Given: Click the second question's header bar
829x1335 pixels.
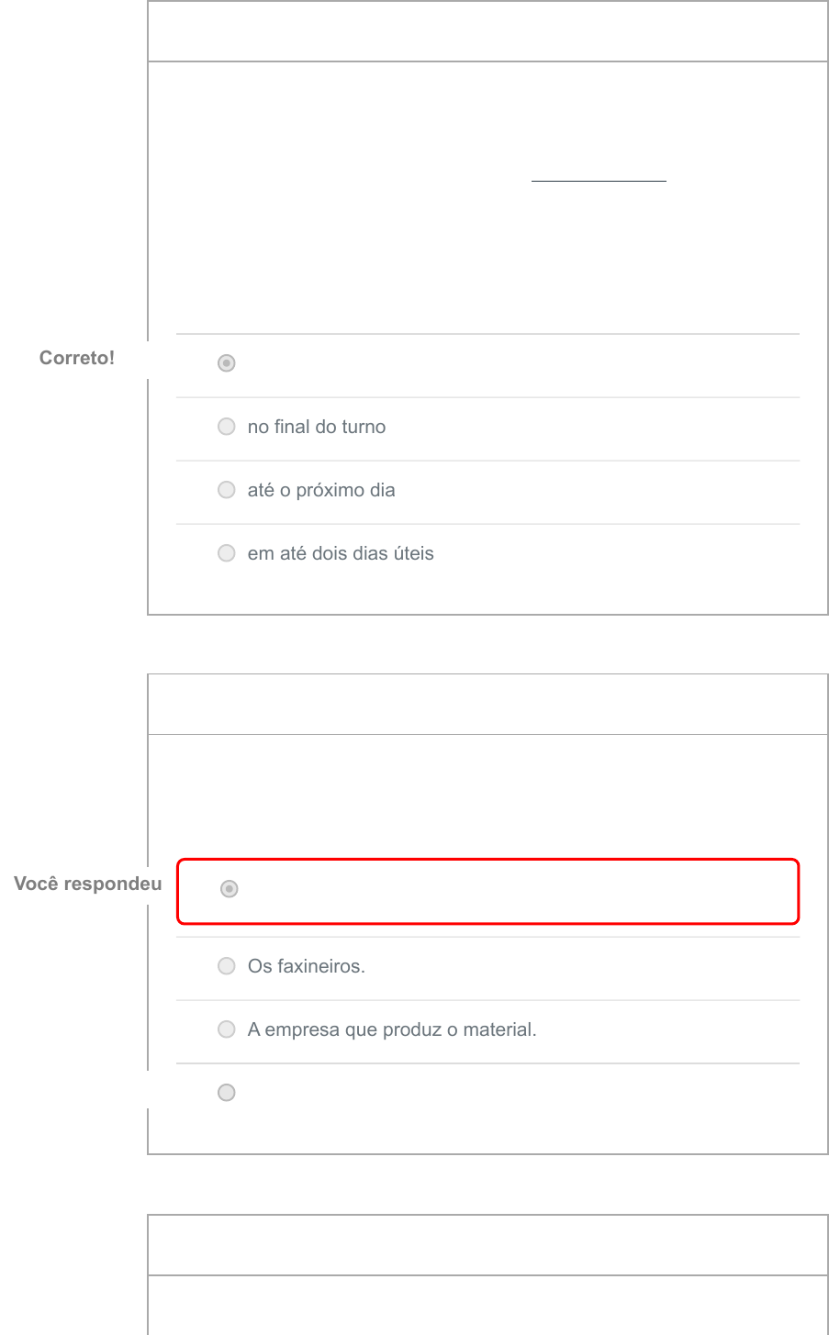Looking at the screenshot, I should pyautogui.click(x=487, y=705).
